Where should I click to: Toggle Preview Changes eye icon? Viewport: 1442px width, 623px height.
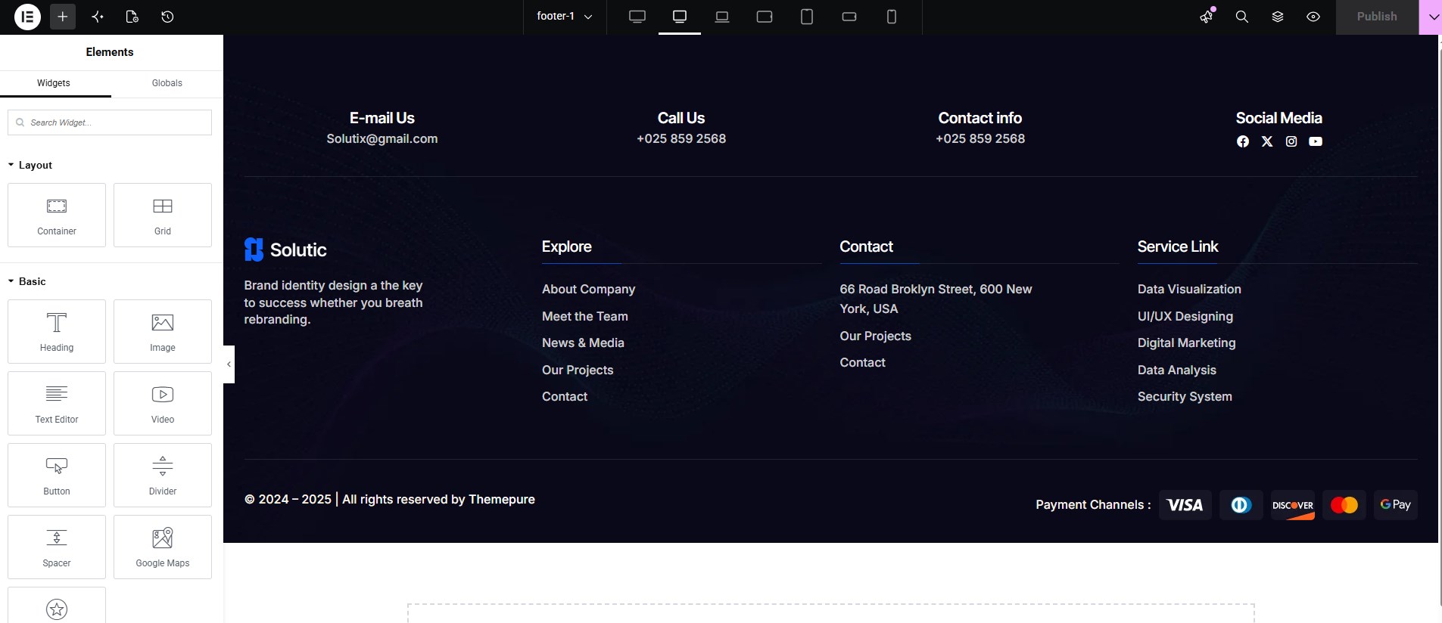click(x=1313, y=17)
